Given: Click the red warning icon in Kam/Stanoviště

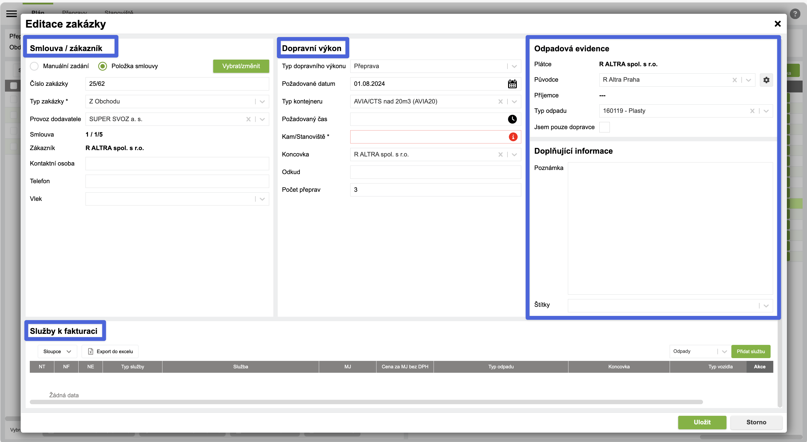Looking at the screenshot, I should (x=513, y=137).
